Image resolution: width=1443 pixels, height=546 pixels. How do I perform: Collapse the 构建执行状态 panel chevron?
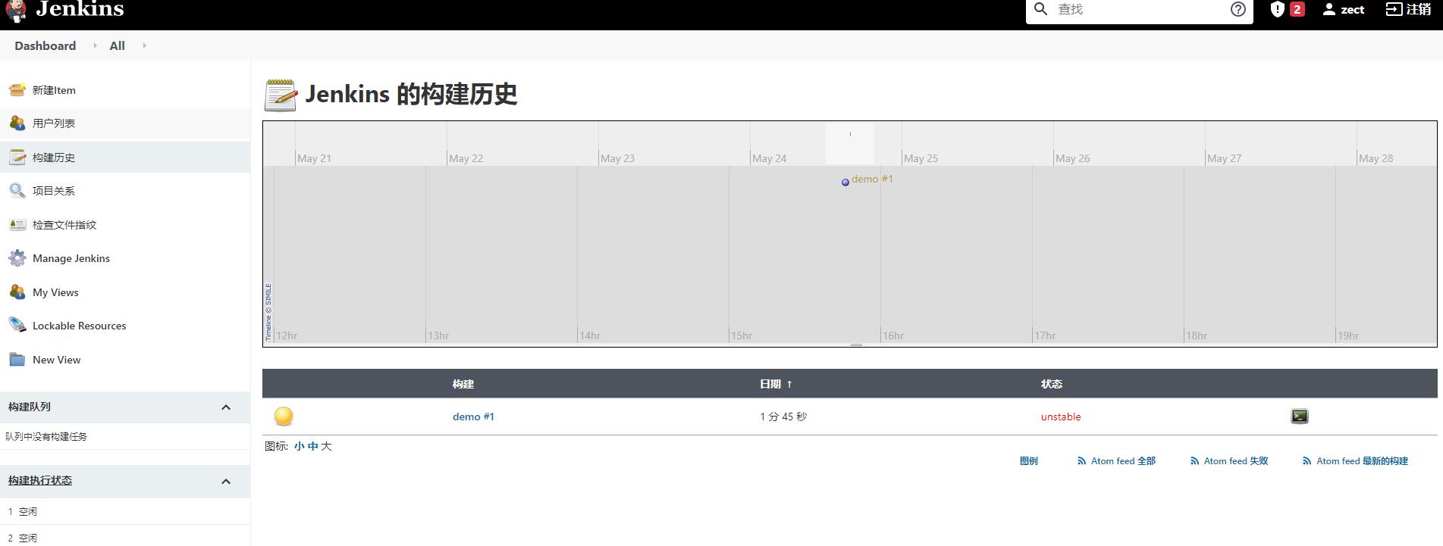tap(226, 482)
